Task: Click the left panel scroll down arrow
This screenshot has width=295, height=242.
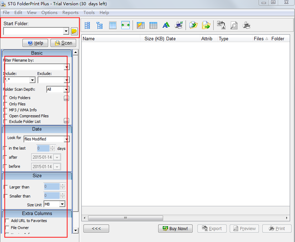Action: pyautogui.click(x=76, y=230)
